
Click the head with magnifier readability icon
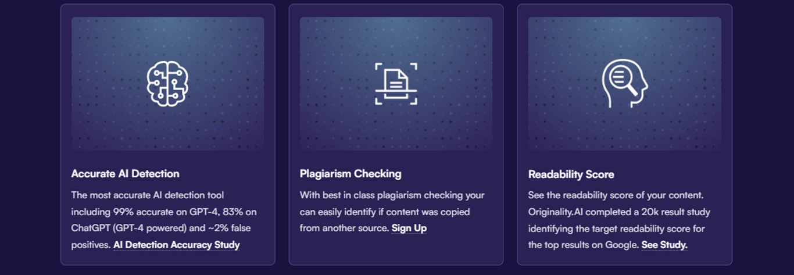coord(624,84)
